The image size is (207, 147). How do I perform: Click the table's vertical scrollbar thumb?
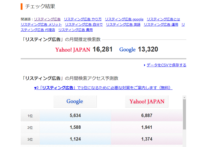[185, 114]
